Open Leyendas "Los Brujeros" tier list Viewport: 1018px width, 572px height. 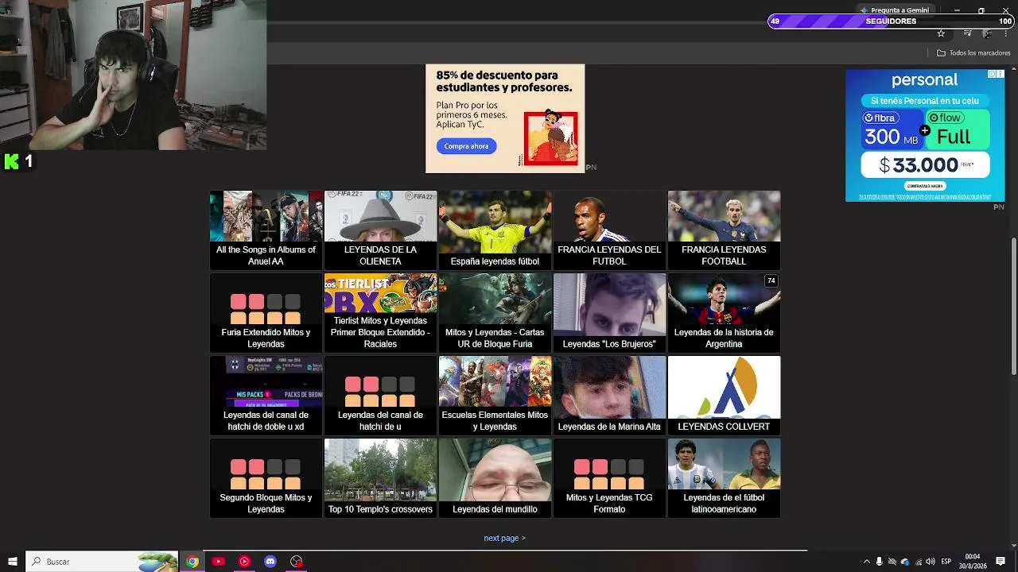click(x=609, y=312)
